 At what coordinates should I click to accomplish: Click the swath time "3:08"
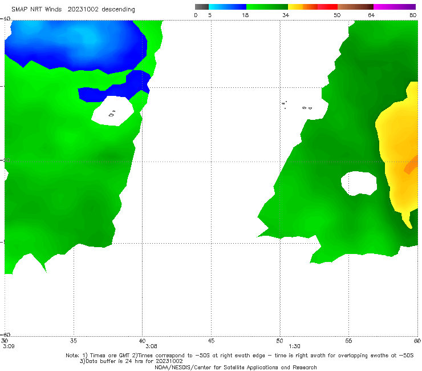pyautogui.click(x=151, y=346)
